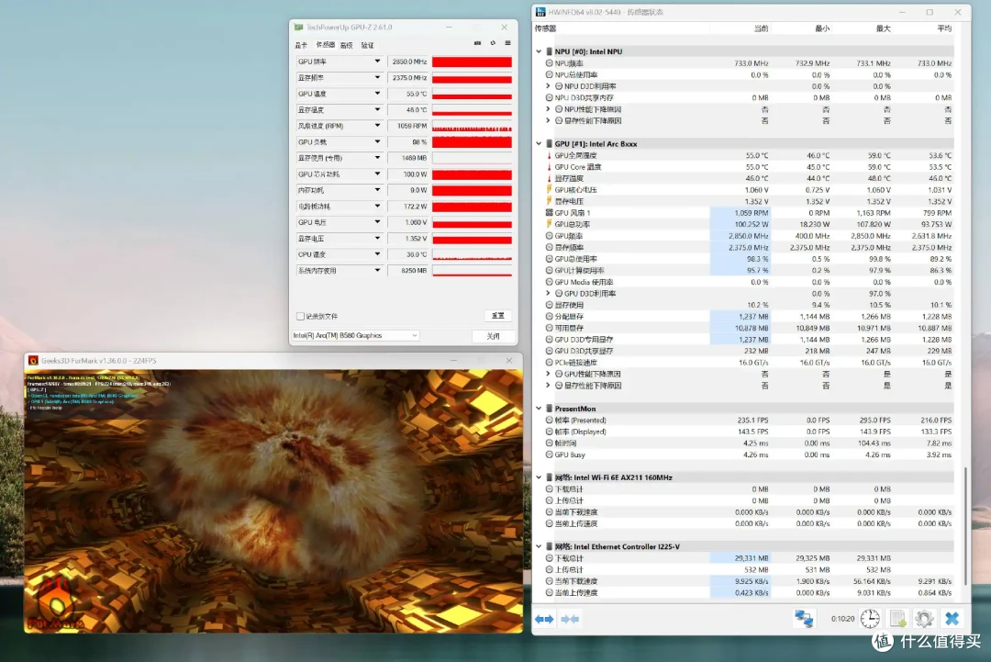Click the chip icon beside PresentMon header
991x662 pixels.
549,409
